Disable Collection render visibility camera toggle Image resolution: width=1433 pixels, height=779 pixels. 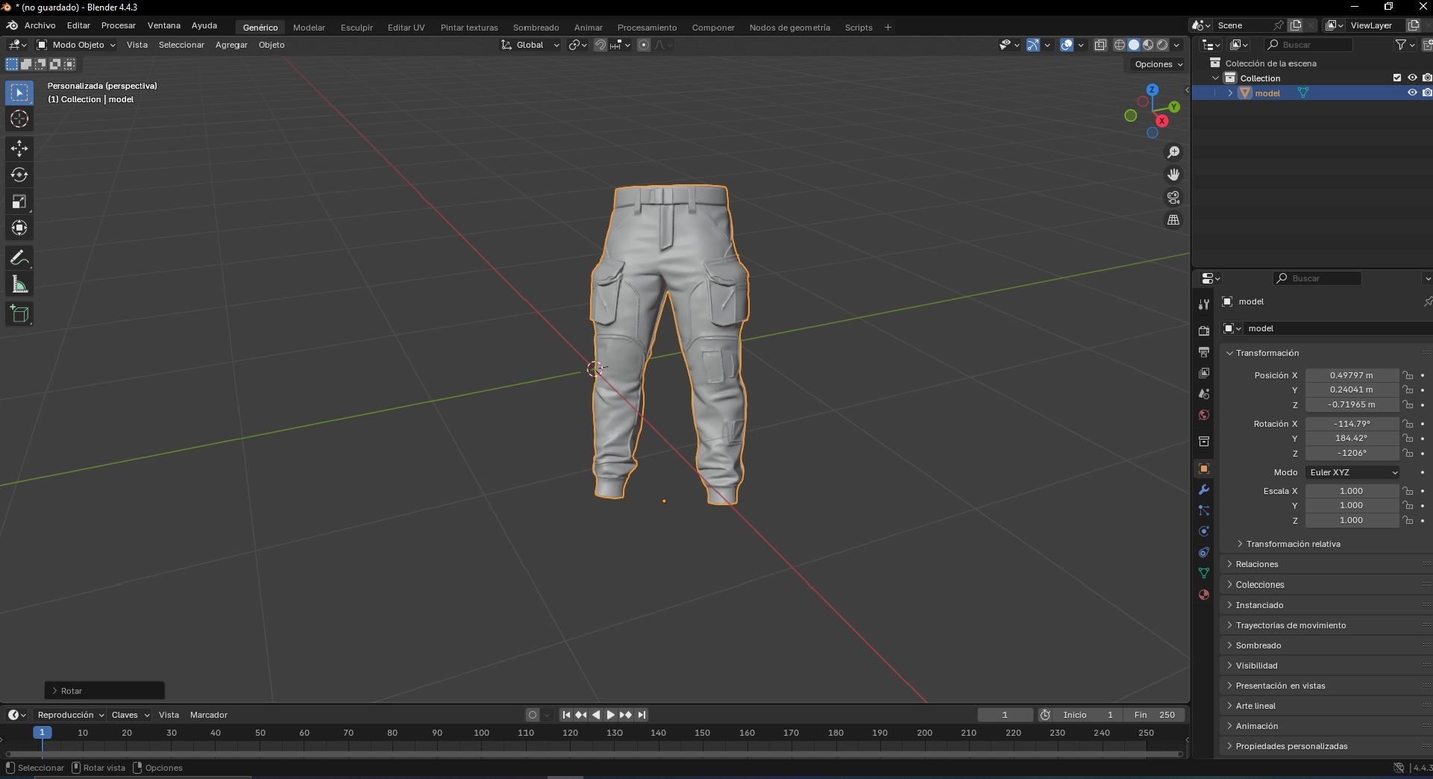(x=1429, y=78)
